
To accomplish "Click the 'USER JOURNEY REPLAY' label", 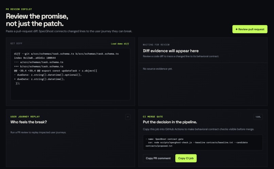I will (25, 117).
